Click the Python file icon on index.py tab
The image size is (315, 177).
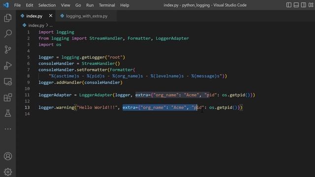[23, 16]
